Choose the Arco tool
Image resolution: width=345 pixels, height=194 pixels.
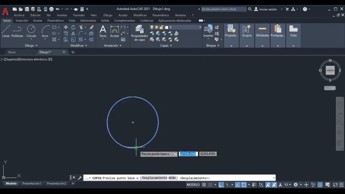coord(45,31)
